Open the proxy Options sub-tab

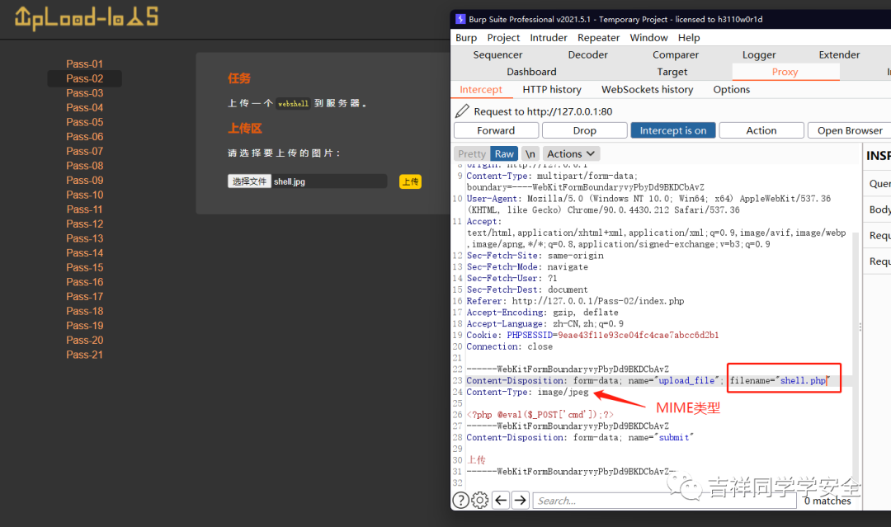point(731,89)
